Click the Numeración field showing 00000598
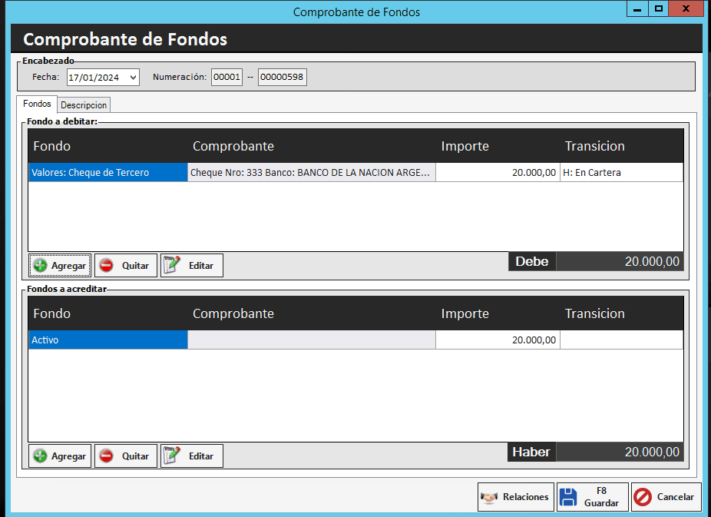 point(282,77)
